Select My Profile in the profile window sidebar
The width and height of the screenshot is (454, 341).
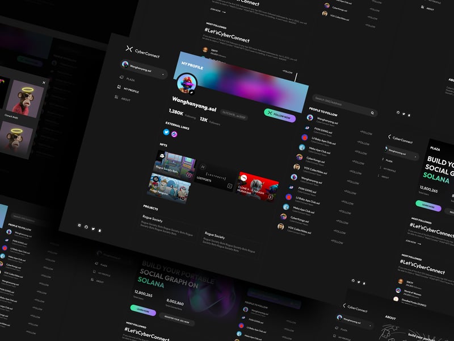128,89
